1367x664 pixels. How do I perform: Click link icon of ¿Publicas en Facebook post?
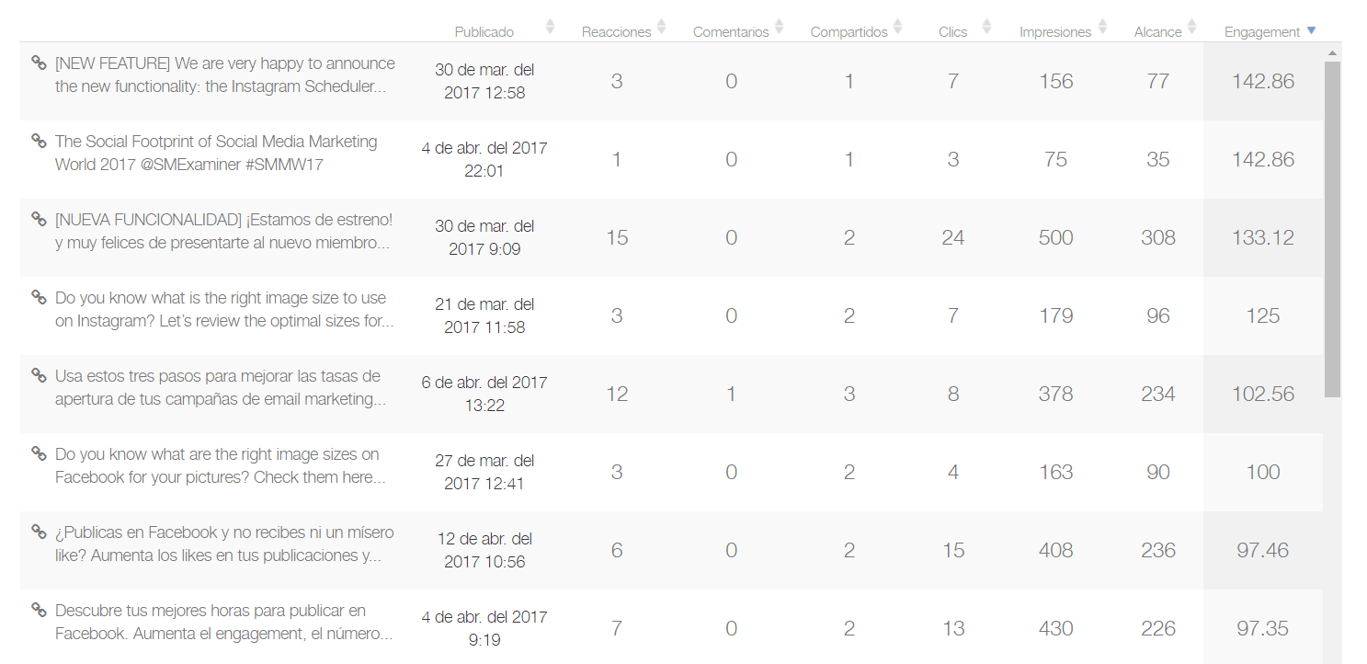pyautogui.click(x=39, y=532)
